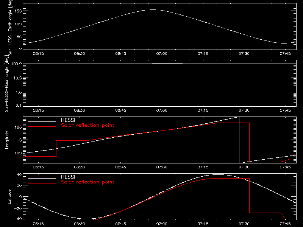
Task: Click the 20 tick on the Latitude axis
Action: 19,185
